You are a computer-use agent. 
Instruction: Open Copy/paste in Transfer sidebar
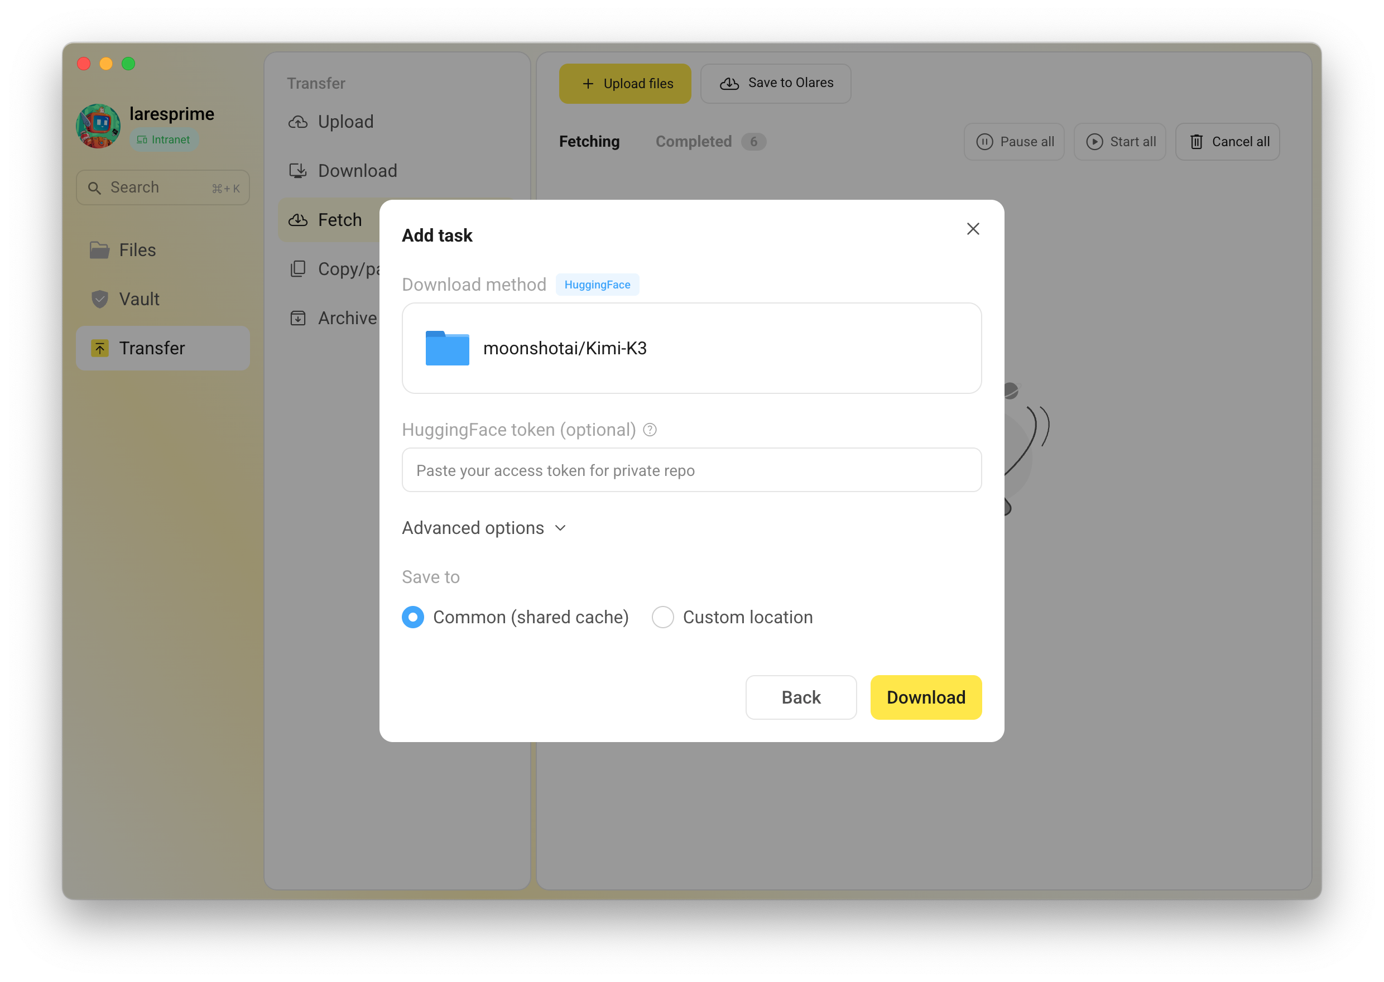point(328,268)
